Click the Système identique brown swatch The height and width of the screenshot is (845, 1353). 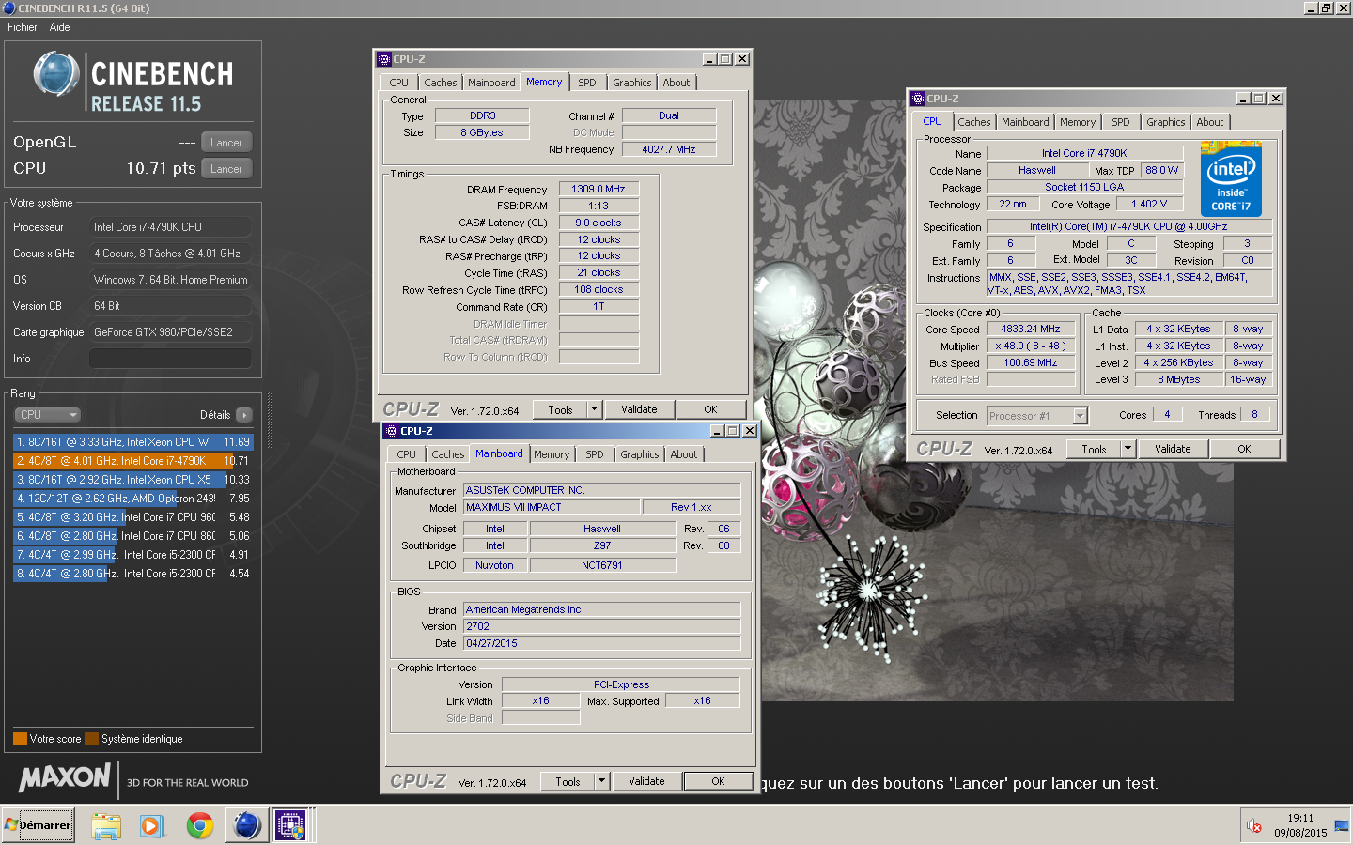(91, 739)
